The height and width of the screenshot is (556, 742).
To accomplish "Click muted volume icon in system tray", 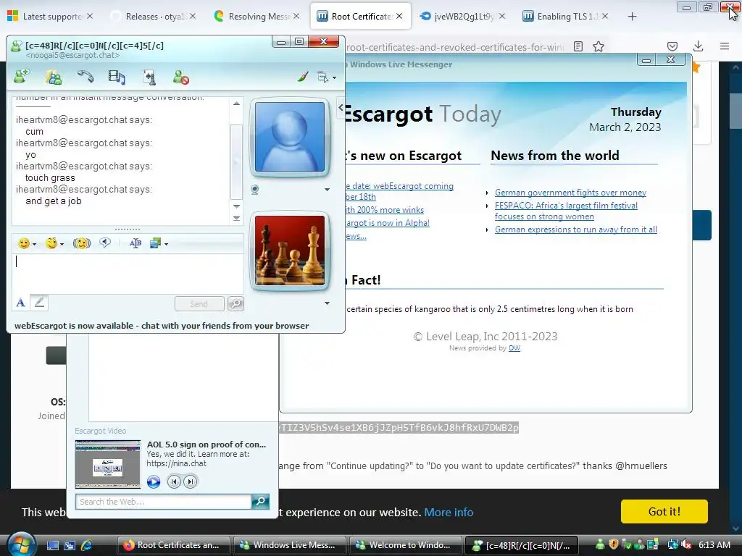I will pos(685,545).
